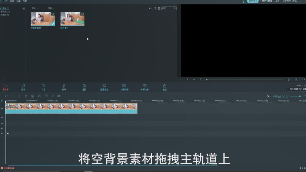Open the 分屏效果 split screen tab
This screenshot has height=172, width=306.
(144, 88)
